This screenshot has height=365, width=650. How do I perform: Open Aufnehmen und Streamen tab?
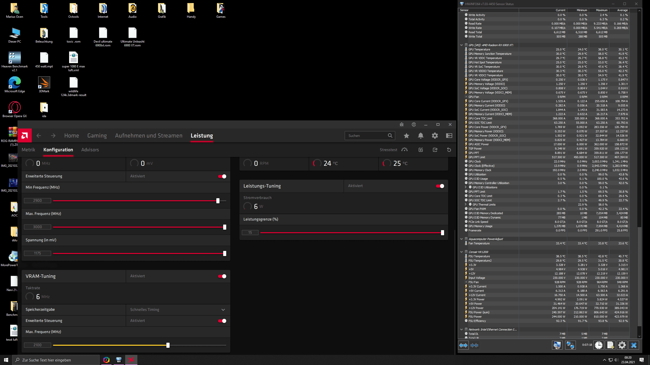pyautogui.click(x=149, y=136)
